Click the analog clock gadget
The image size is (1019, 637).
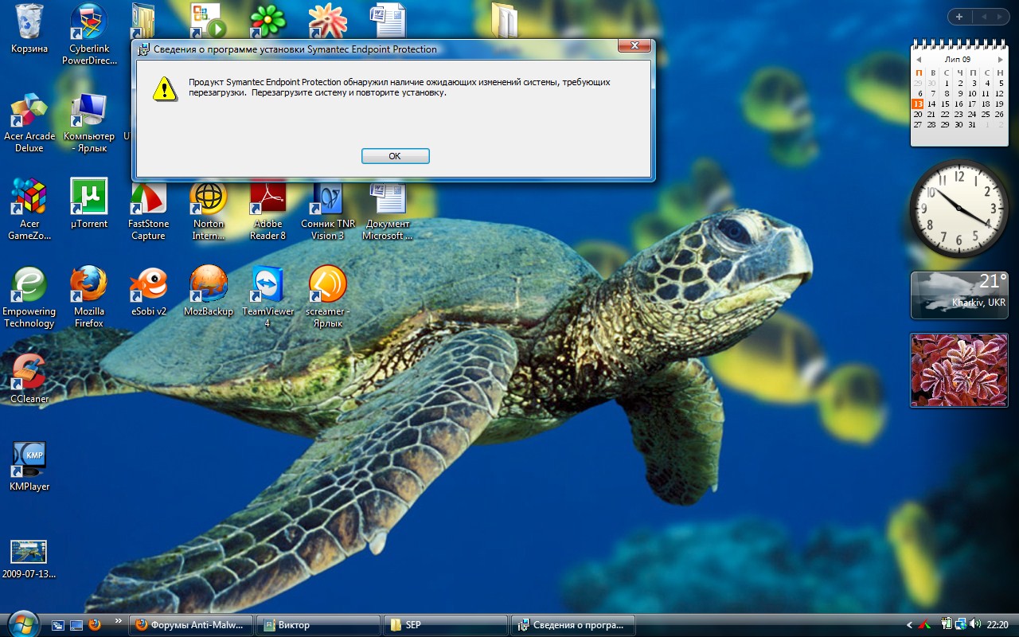pyautogui.click(x=958, y=208)
